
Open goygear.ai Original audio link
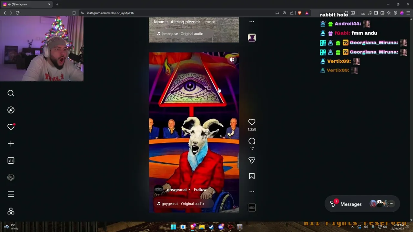183,204
